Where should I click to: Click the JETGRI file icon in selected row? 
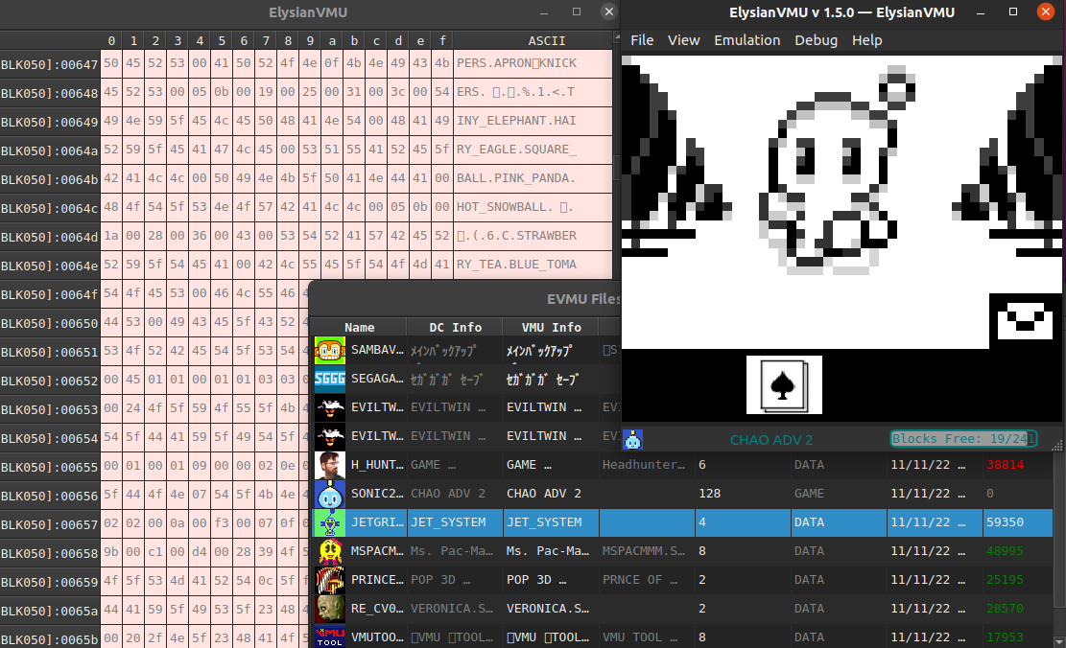click(x=330, y=523)
